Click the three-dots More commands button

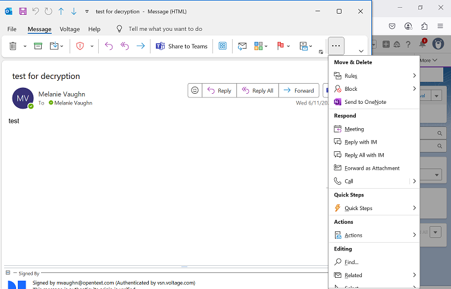(x=336, y=46)
